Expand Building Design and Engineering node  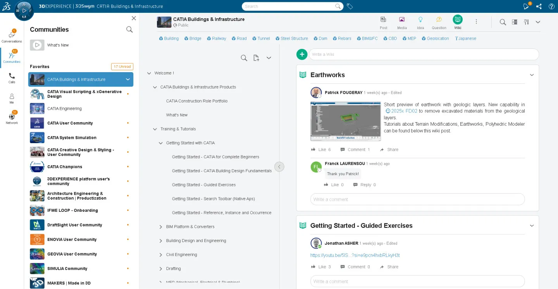(161, 241)
